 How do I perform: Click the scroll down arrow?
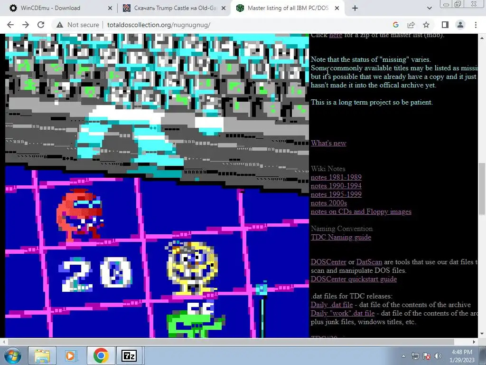[482, 334]
